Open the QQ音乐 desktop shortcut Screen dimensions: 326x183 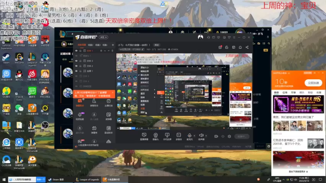pos(6,92)
